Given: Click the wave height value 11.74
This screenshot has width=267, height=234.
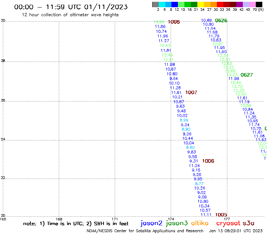Looking at the screenshot, I should click(254, 125).
